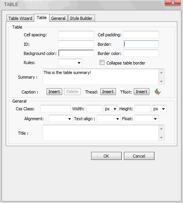
Task: Open the Rules dropdown
Action: pos(70,63)
